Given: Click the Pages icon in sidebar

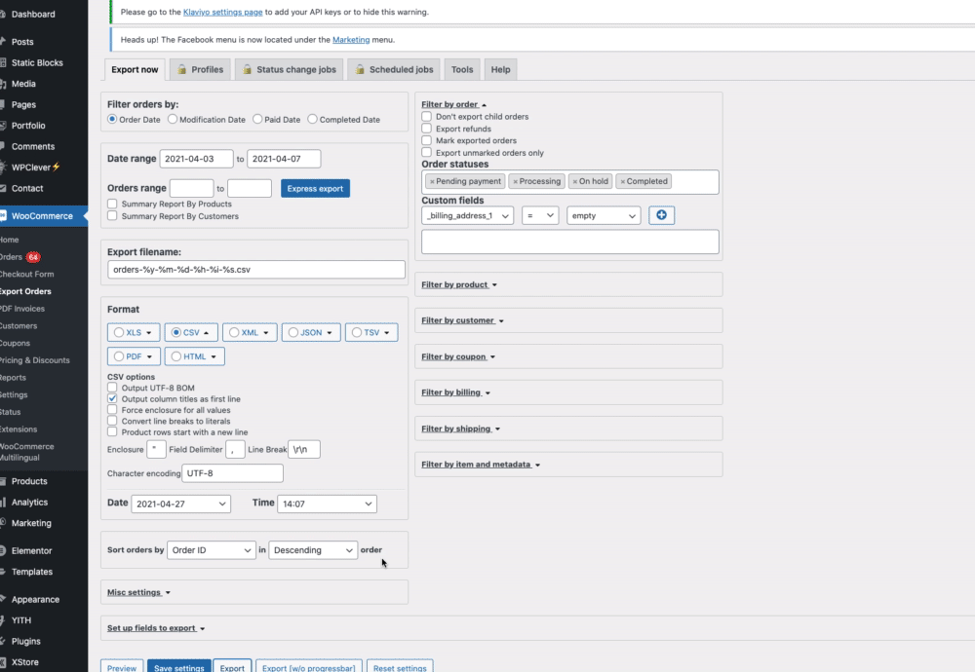Looking at the screenshot, I should tap(3, 105).
